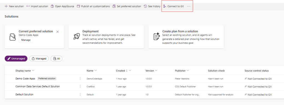Click the sort arrow on Created column
The width and height of the screenshot is (284, 105).
(127, 71)
